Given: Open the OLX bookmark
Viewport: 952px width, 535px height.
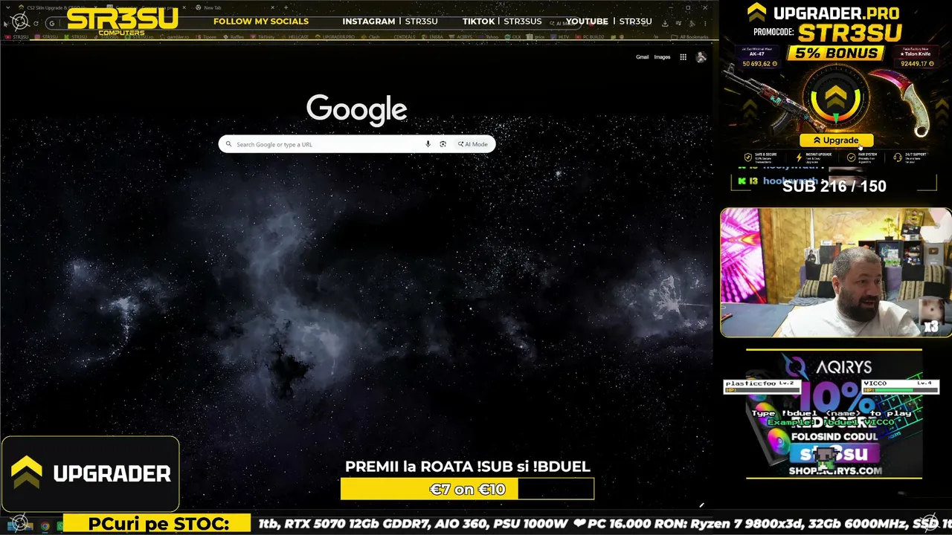Looking at the screenshot, I should [514, 36].
